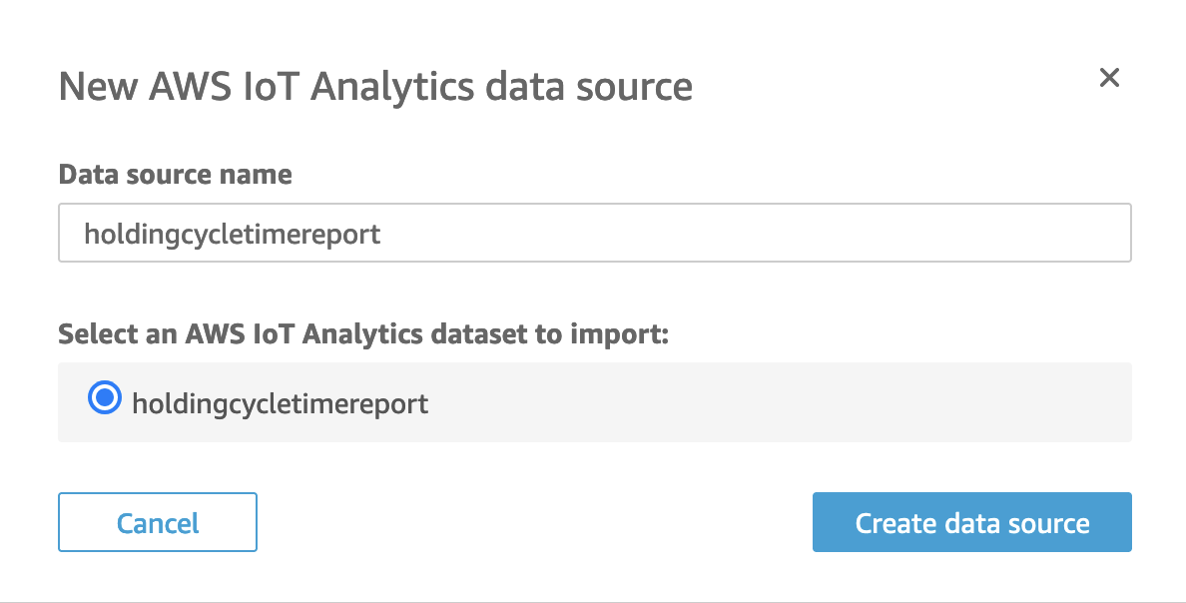
Task: Click the dialog title 'New AWS IoT Analytics data source'
Action: pyautogui.click(x=375, y=87)
